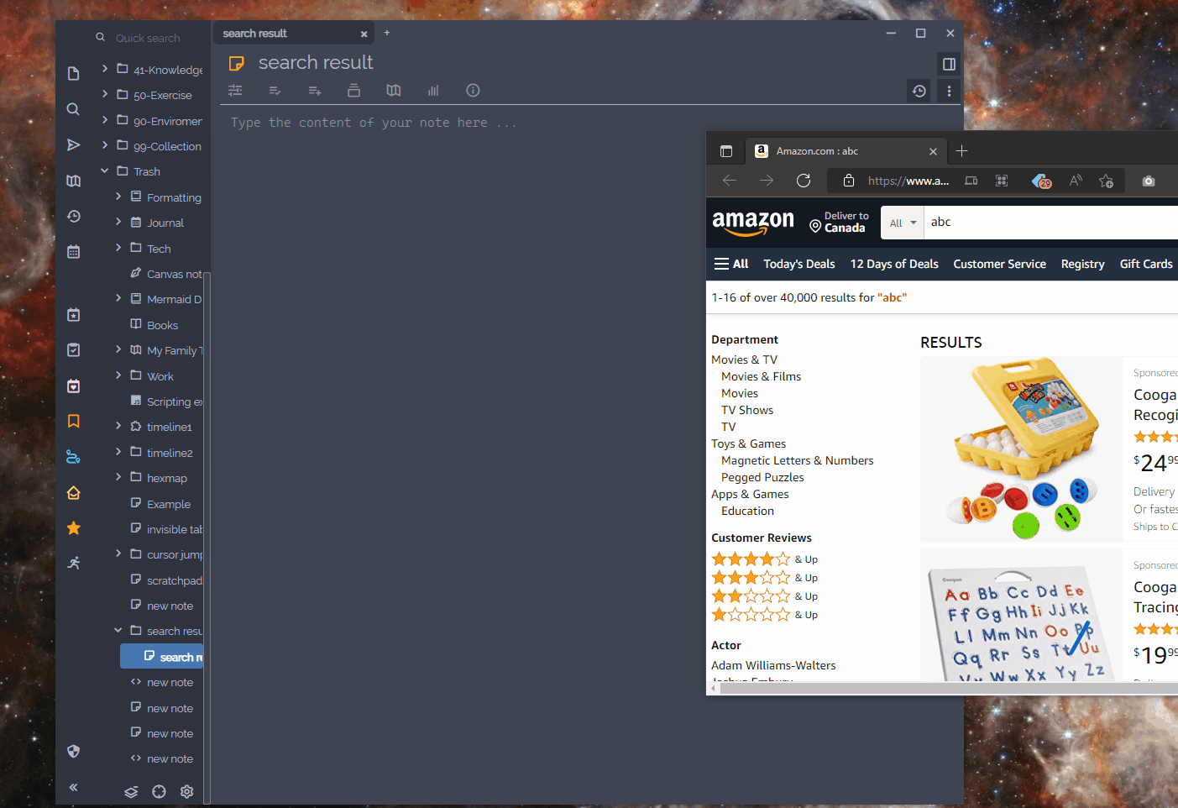Screen dimensions: 1178x808
Task: Open a new browser tab with plus
Action: coord(962,151)
